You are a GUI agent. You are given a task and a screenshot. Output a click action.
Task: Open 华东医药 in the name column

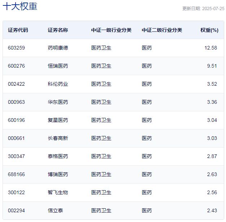[x=58, y=102]
